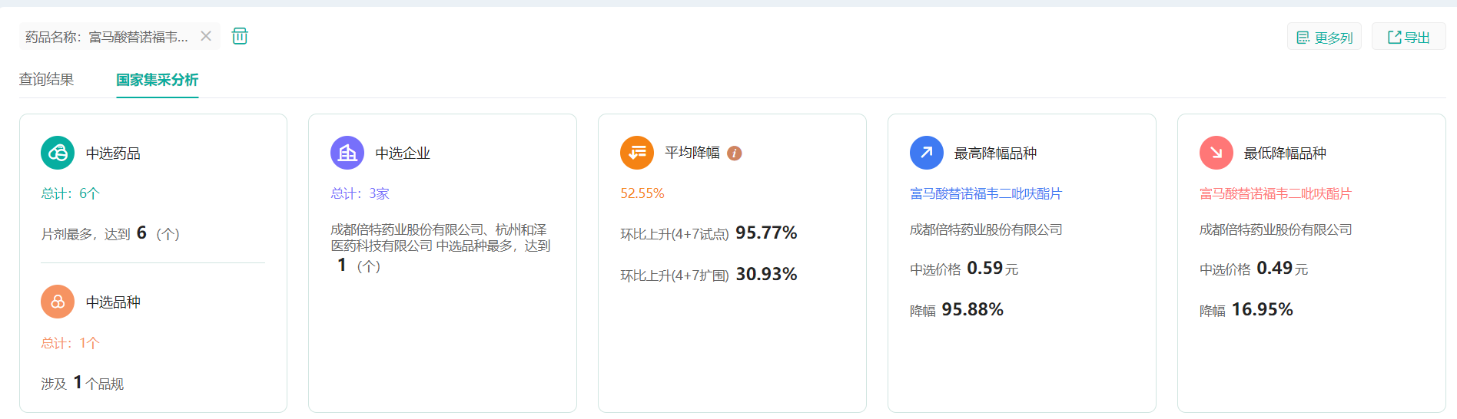Open the red 富马酸替诺福韦二吡呋酯片 link
Viewport: 1457px width, 419px height.
point(1276,193)
